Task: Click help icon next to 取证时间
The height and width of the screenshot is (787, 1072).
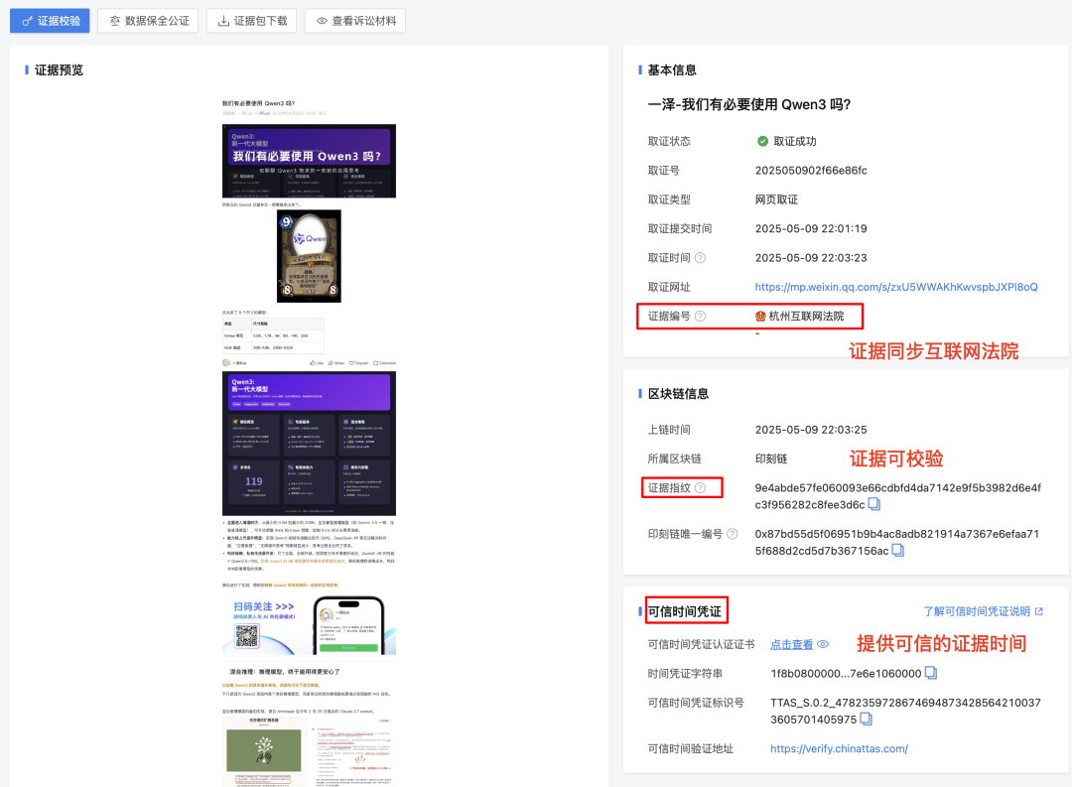Action: coord(700,258)
